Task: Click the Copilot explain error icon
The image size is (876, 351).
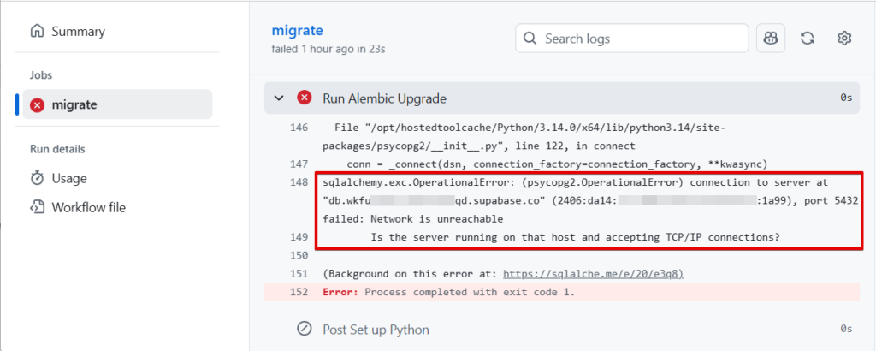Action: tap(771, 39)
